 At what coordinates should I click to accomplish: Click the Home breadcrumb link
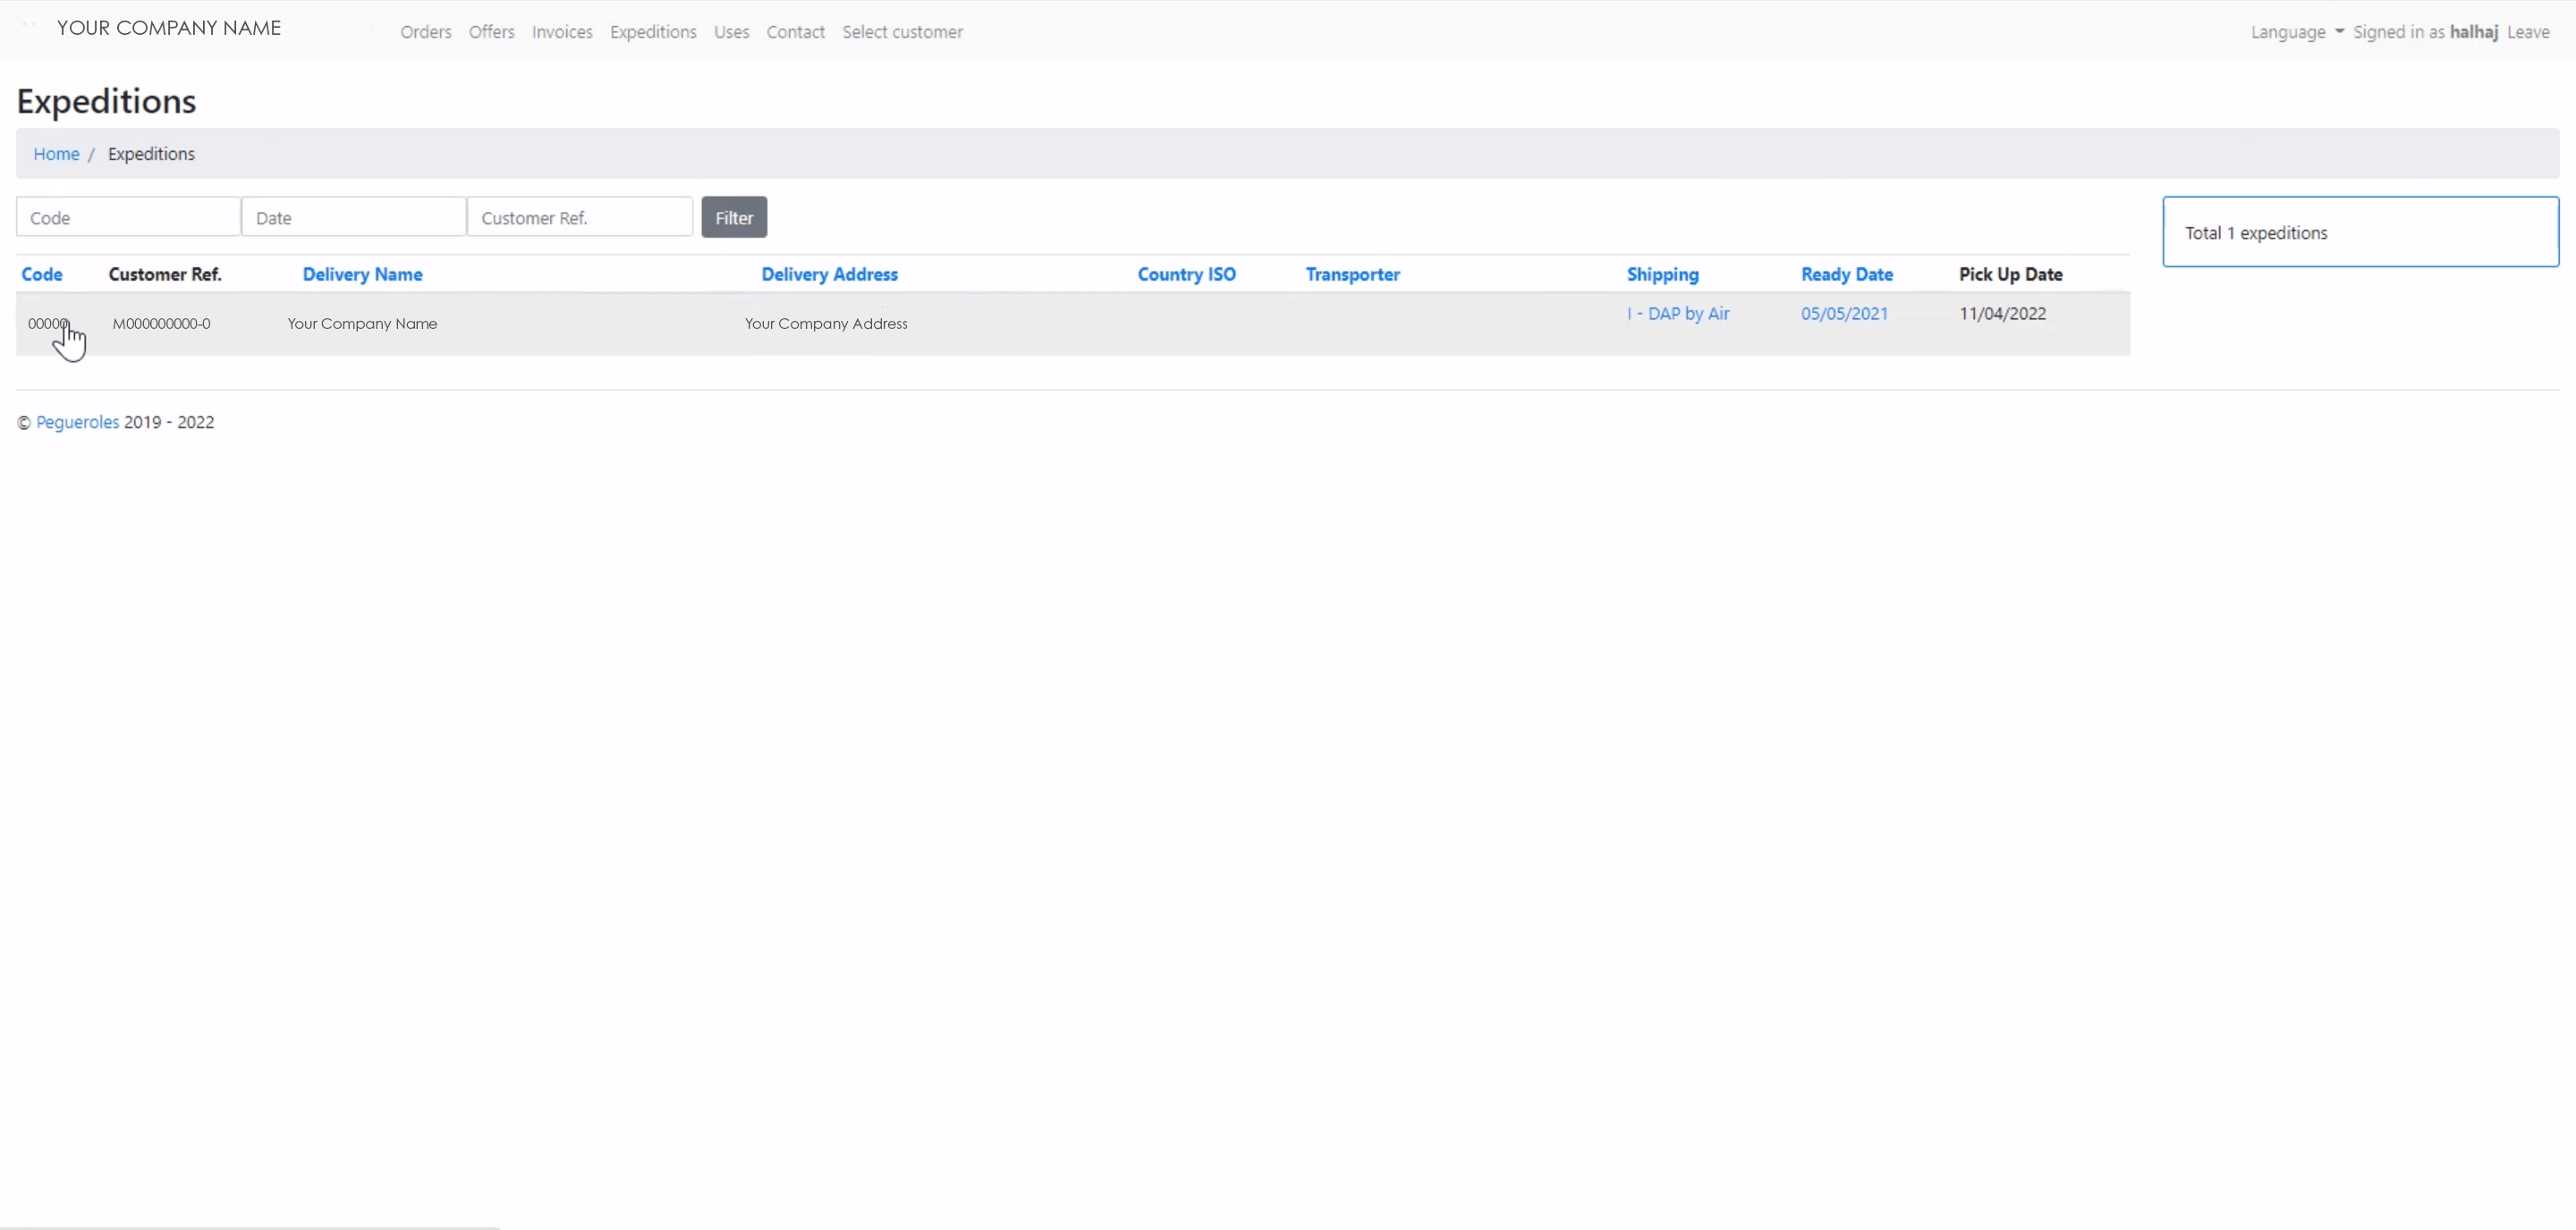pyautogui.click(x=56, y=154)
